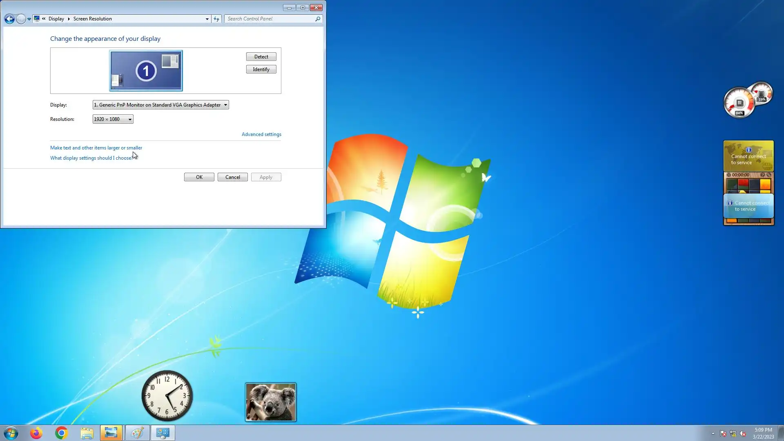Viewport: 784px width, 441px height.
Task: Click the back navigation arrow
Action: coord(9,19)
